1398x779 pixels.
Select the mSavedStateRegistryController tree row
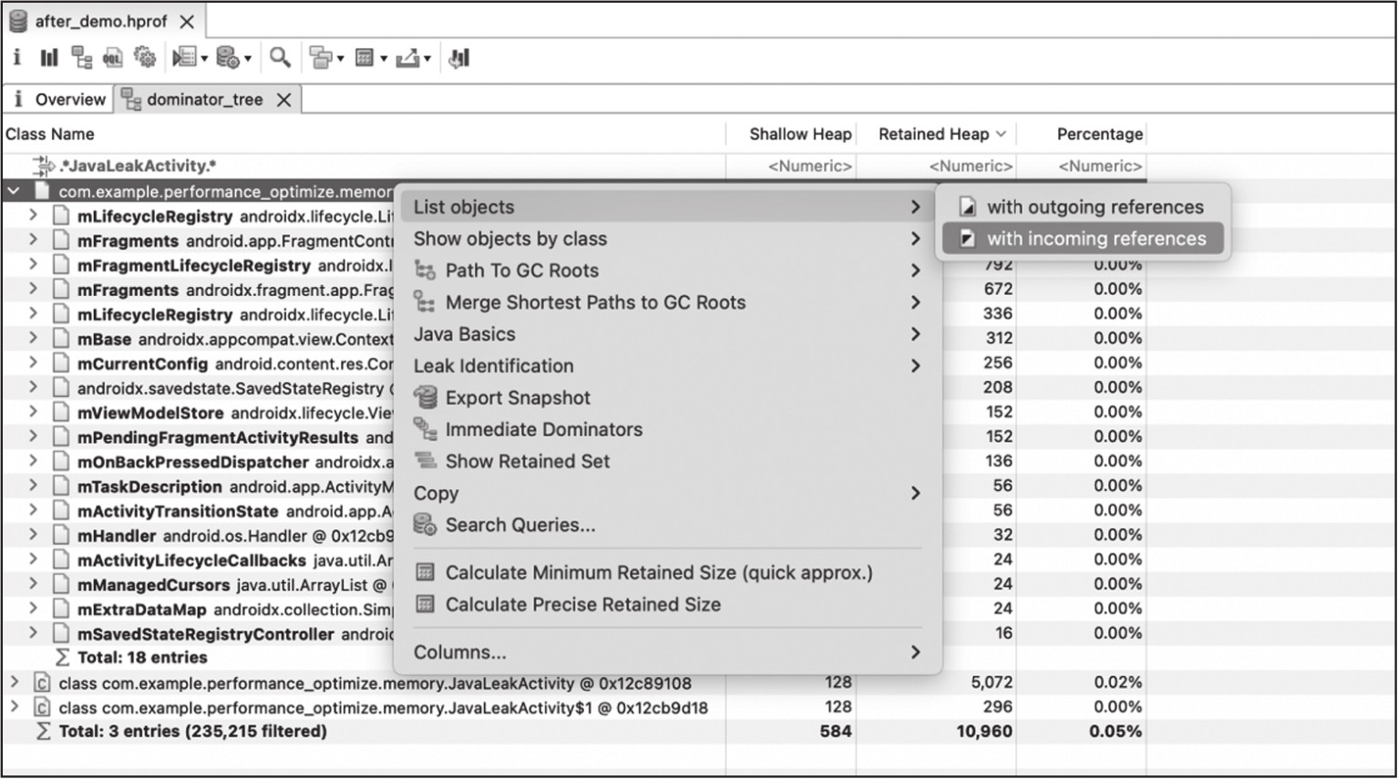click(x=222, y=634)
